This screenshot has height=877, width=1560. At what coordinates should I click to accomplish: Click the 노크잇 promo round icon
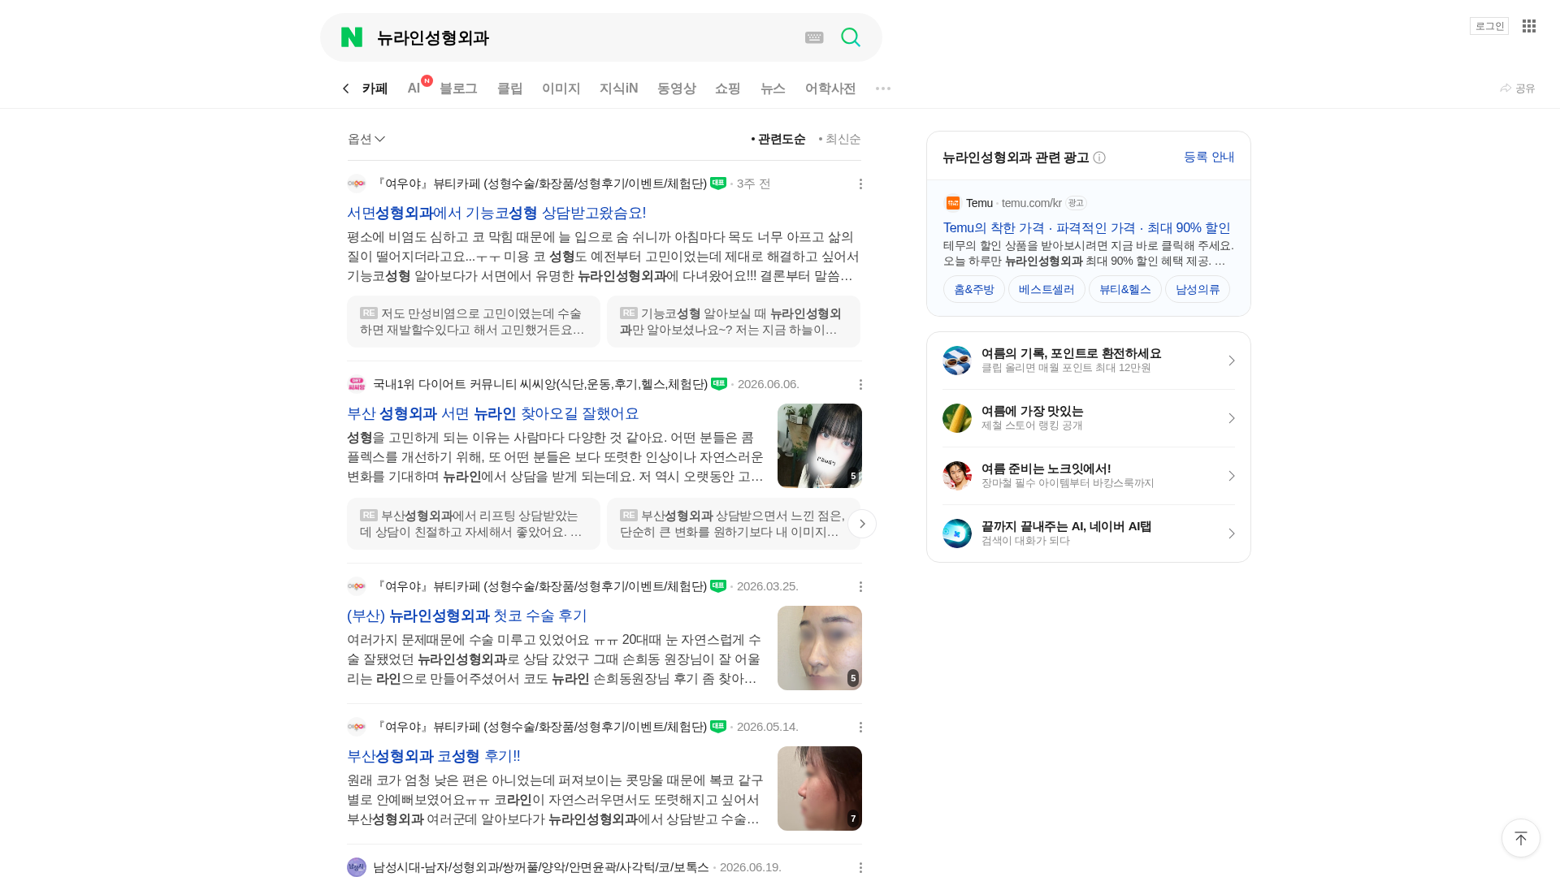(957, 476)
